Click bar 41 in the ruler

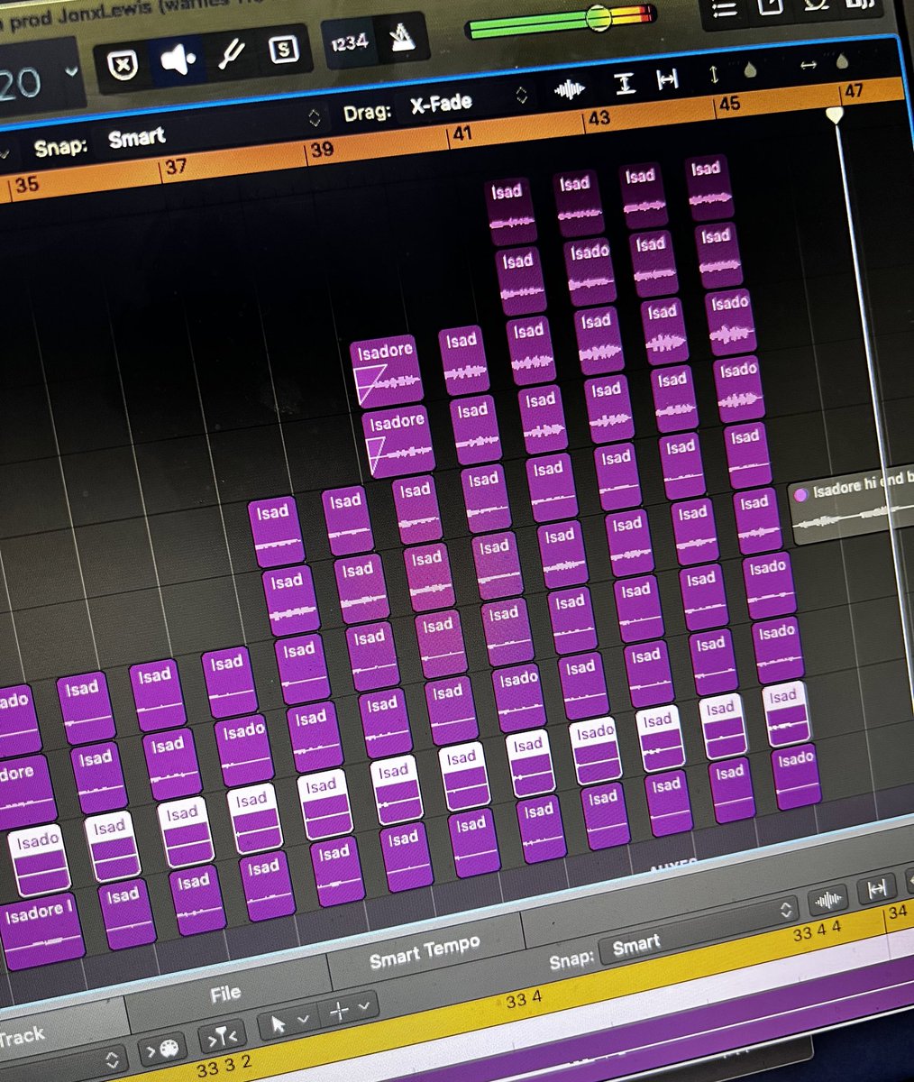[462, 133]
